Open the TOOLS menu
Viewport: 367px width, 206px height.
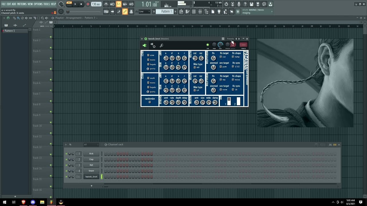click(47, 4)
